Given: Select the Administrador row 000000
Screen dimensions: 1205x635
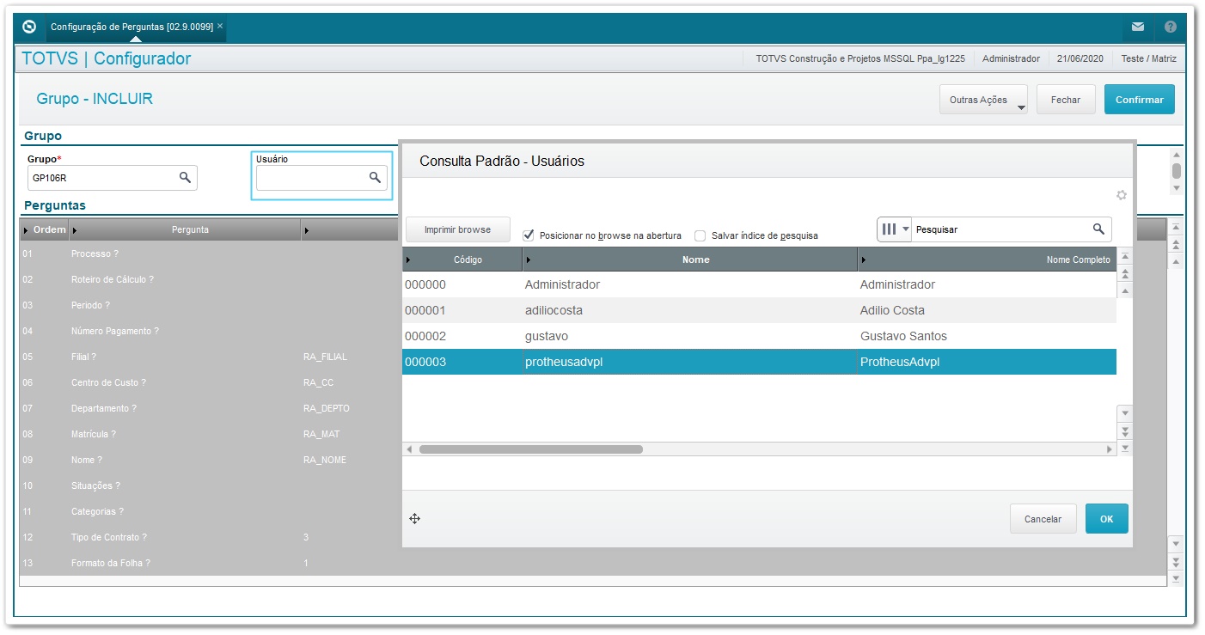Looking at the screenshot, I should (759, 284).
